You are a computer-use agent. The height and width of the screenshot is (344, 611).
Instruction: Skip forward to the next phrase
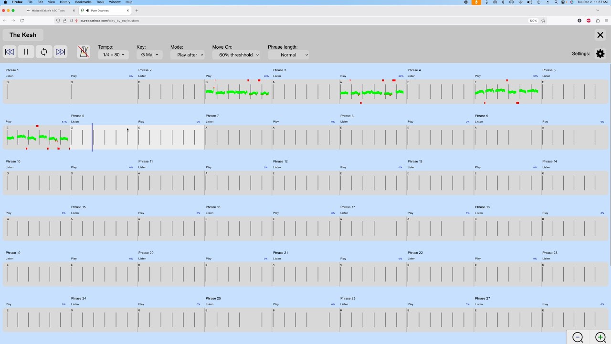coord(61,52)
